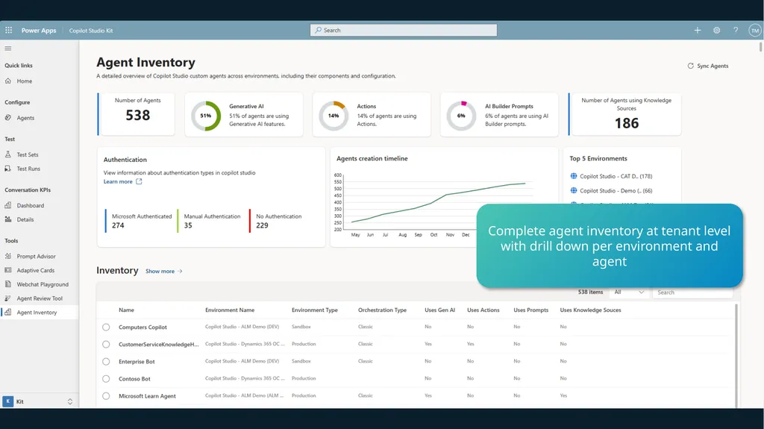
Task: Select the CustomerServiceKnowledgeH... row radio
Action: click(106, 344)
